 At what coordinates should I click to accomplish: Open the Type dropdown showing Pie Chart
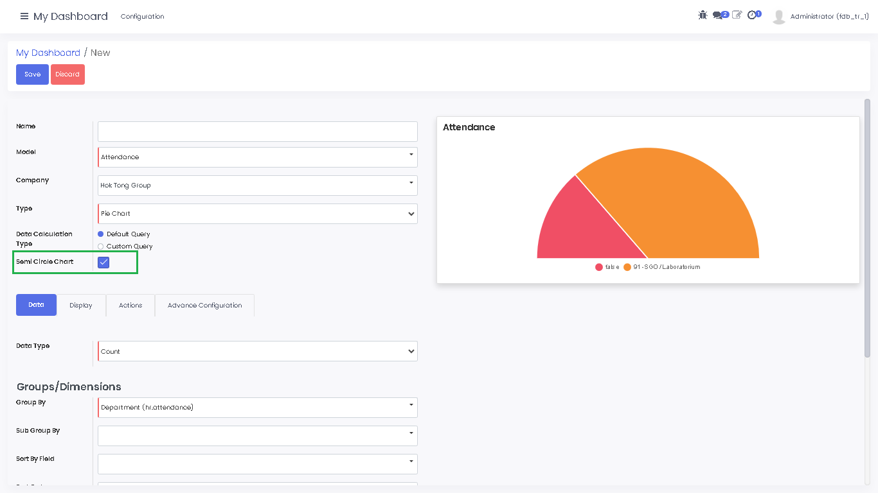pyautogui.click(x=257, y=214)
